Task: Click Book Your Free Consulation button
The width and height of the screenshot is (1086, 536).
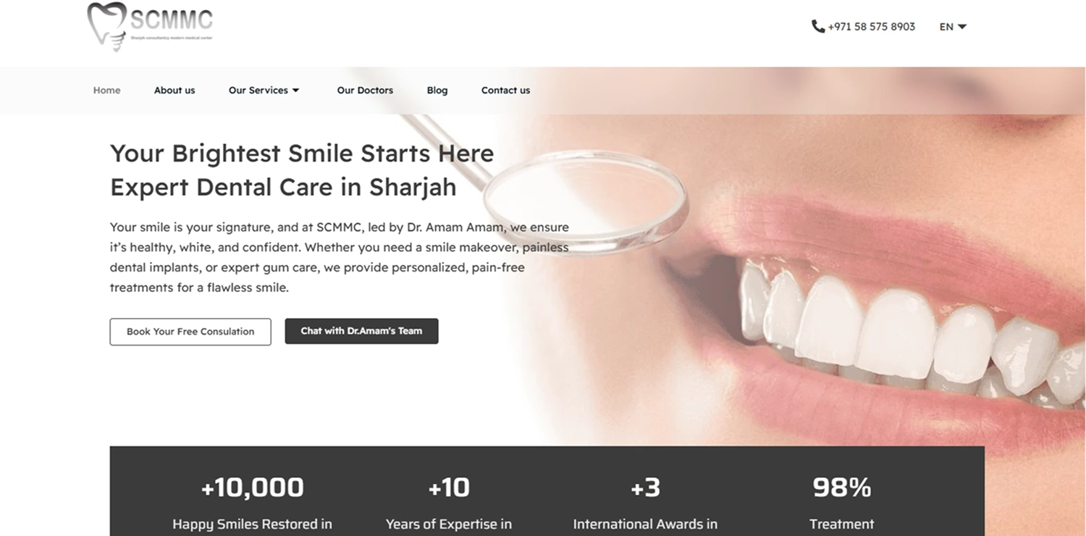Action: point(190,332)
